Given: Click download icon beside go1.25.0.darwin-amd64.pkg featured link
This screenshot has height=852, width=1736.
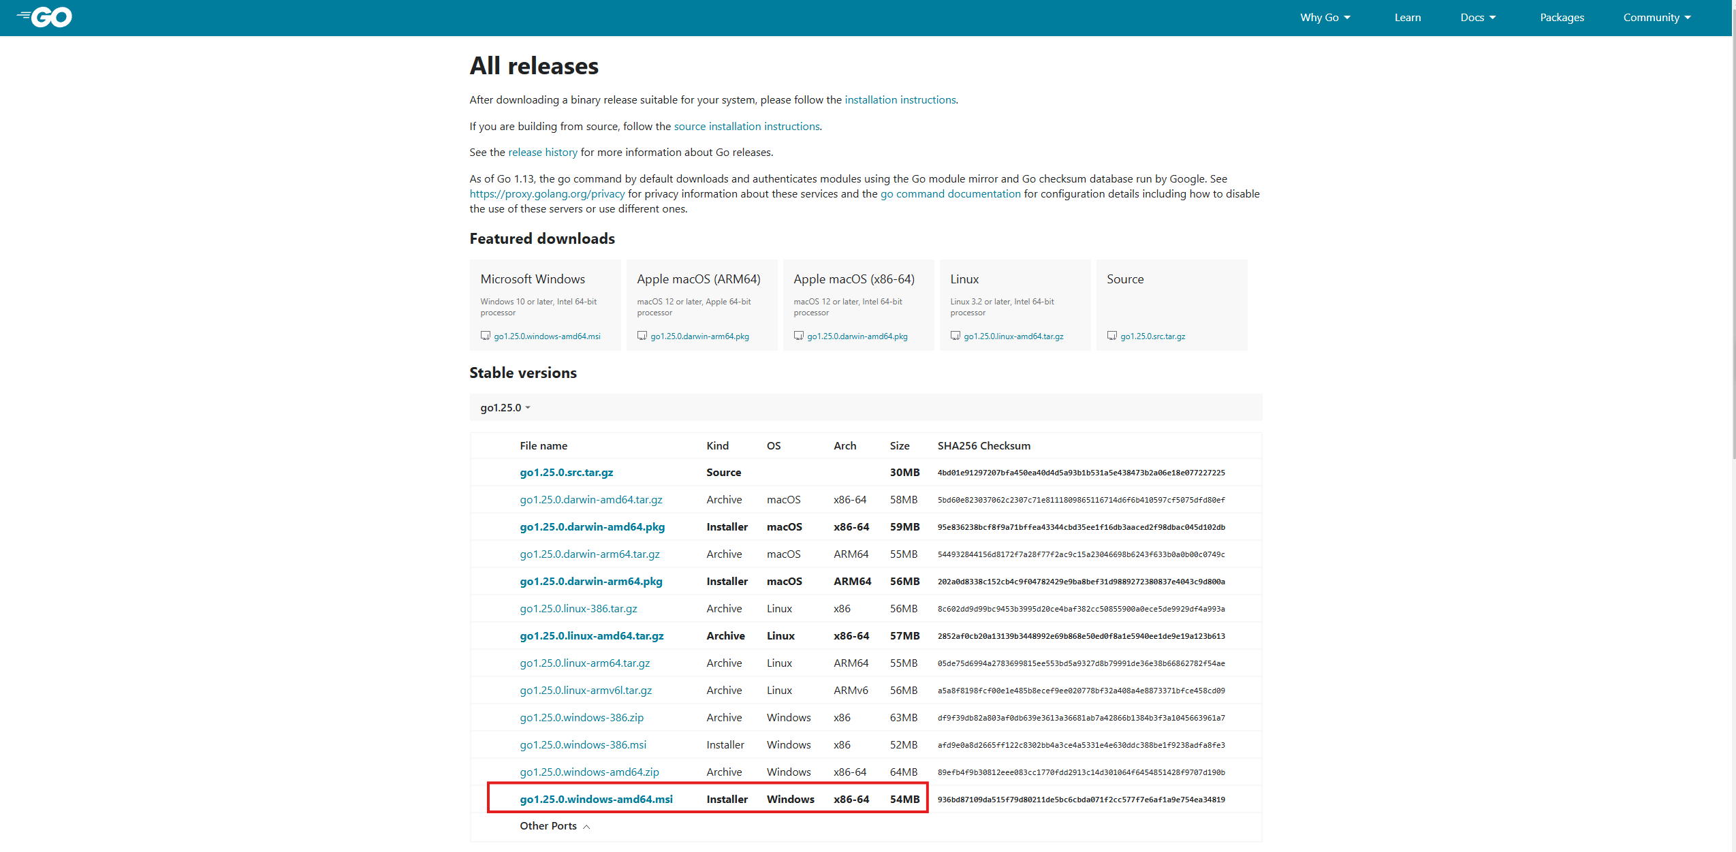Looking at the screenshot, I should [x=799, y=336].
